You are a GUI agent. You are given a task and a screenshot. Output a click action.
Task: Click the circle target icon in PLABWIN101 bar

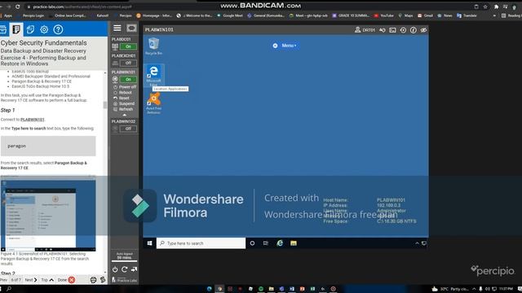[x=403, y=30]
